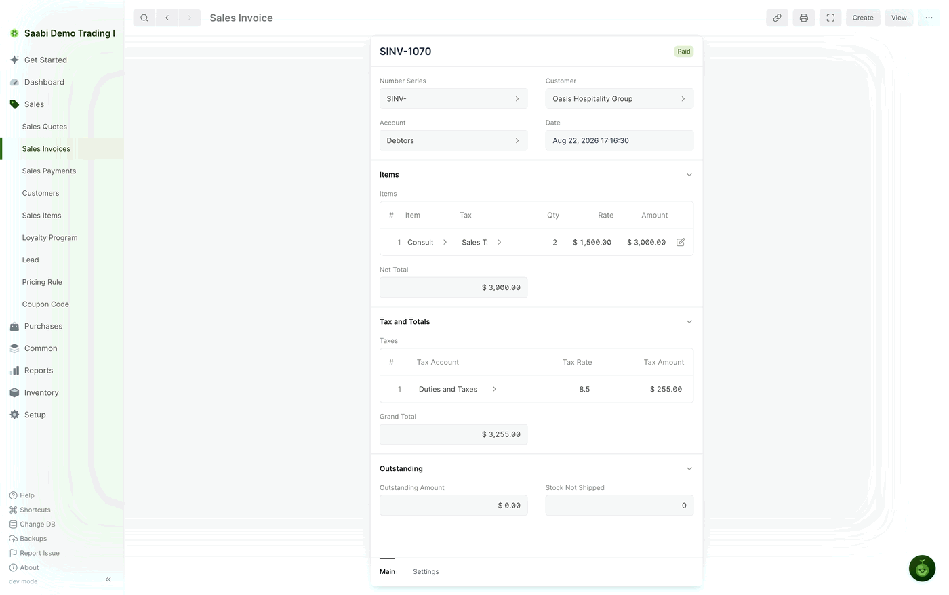Screen dimensions: 949x595
Task: Open Get Started in sidebar
Action: pyautogui.click(x=45, y=60)
